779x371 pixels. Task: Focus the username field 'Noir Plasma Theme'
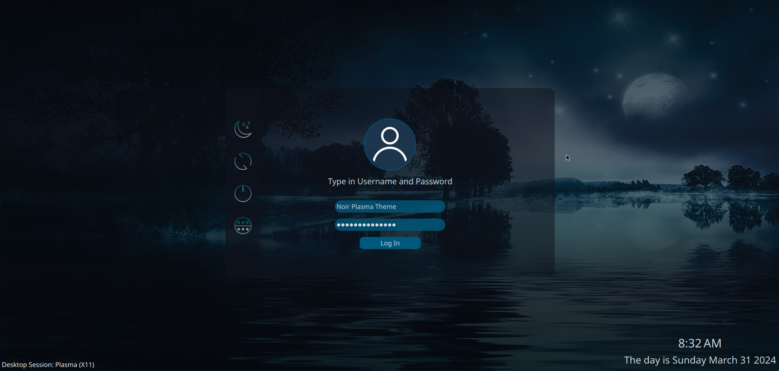390,206
